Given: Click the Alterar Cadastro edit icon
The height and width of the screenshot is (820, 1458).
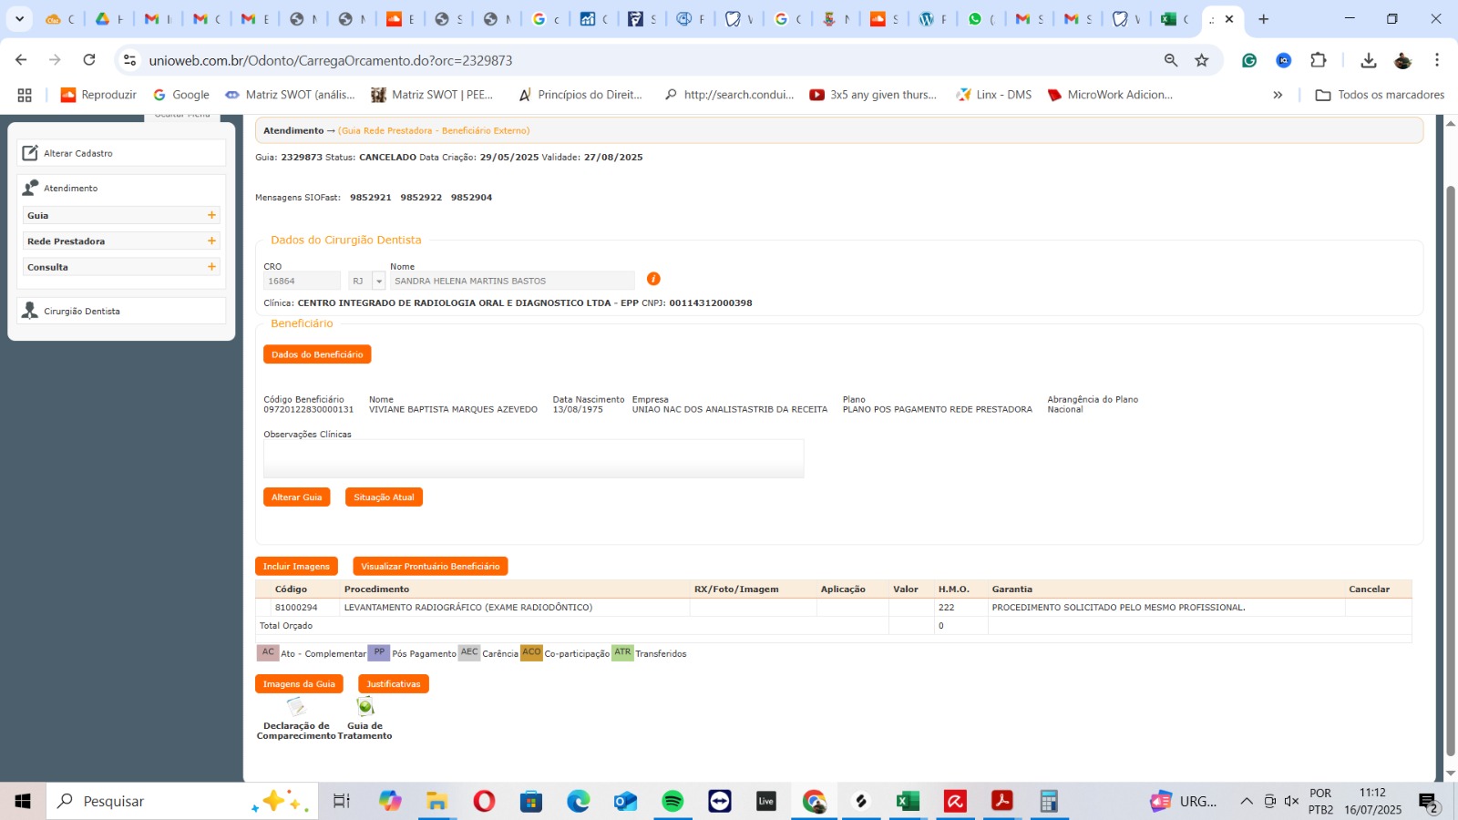Looking at the screenshot, I should pos(30,153).
